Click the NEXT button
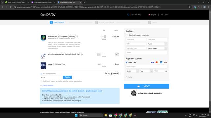211x118 pixels. point(146,86)
